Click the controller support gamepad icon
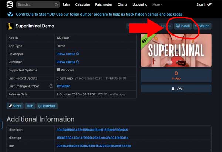The image size is (222, 152). click(179, 89)
